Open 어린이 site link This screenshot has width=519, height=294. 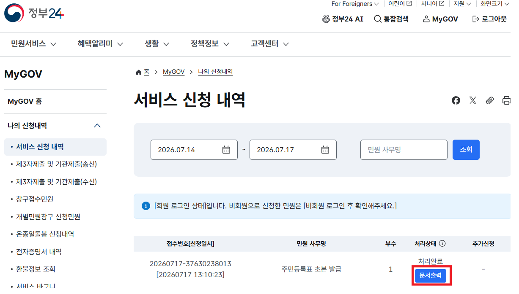point(400,4)
